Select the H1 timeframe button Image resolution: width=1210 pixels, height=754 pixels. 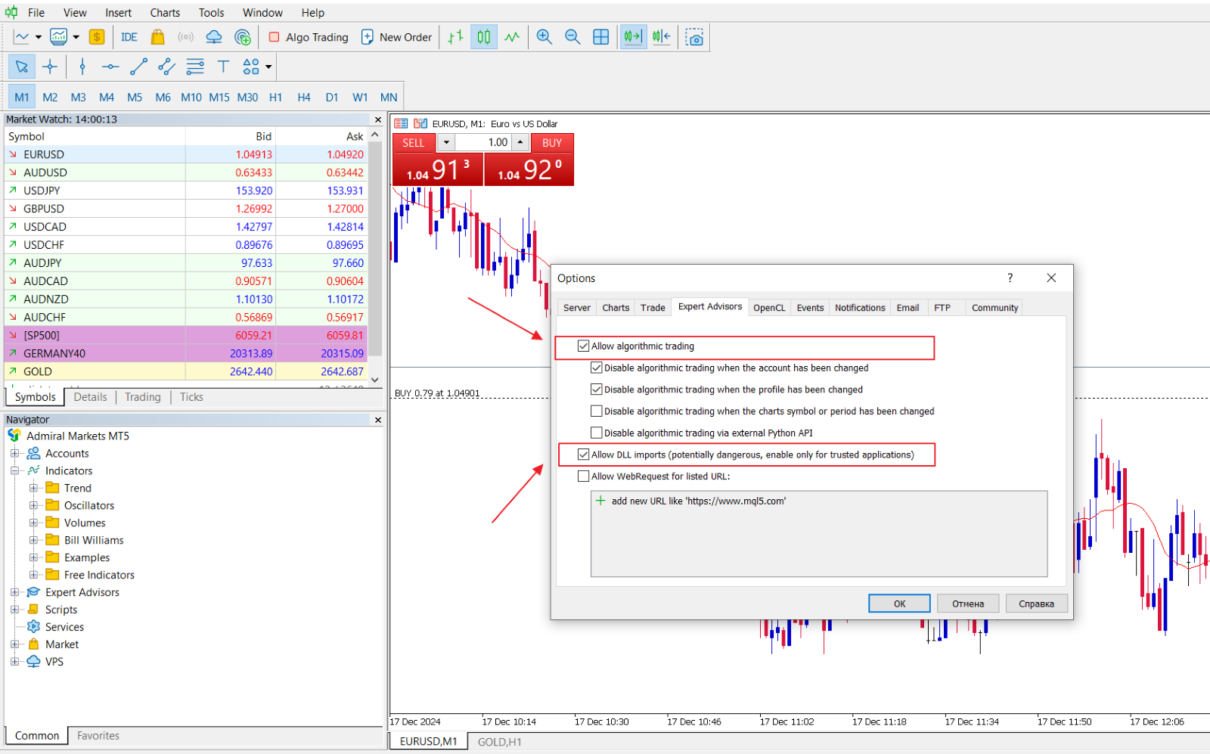[276, 97]
